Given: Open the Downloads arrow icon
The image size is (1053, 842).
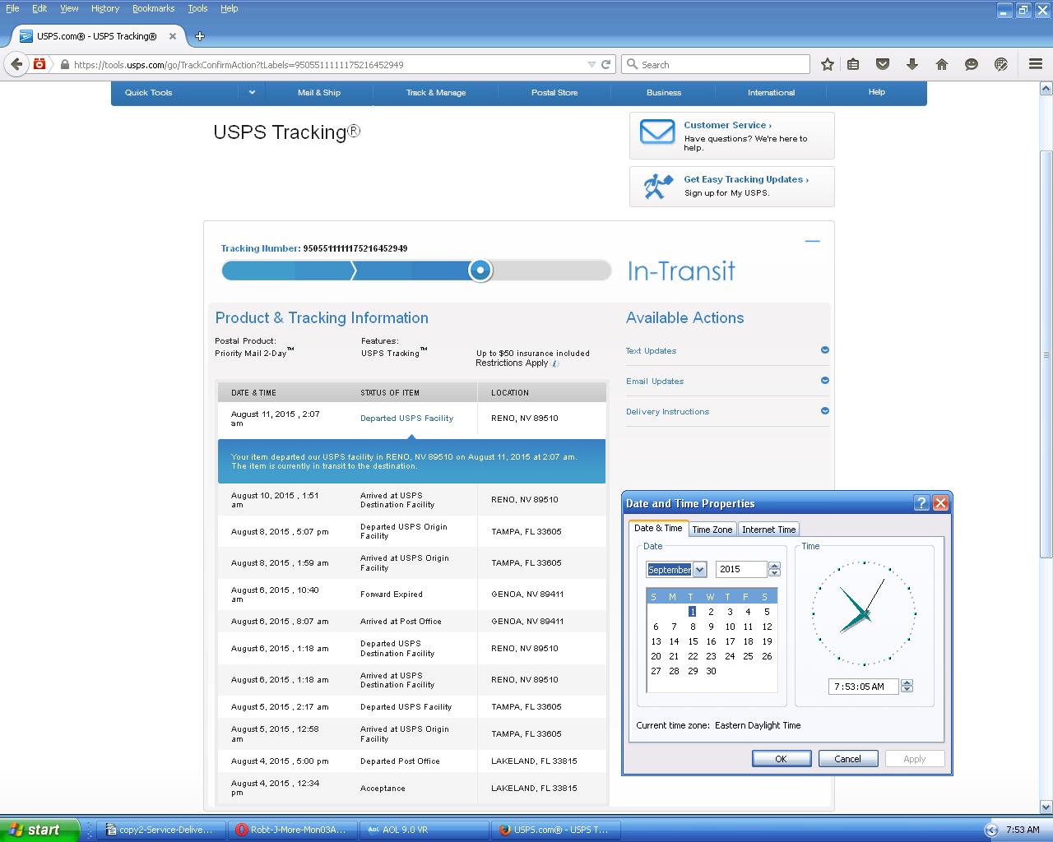Looking at the screenshot, I should point(912,64).
